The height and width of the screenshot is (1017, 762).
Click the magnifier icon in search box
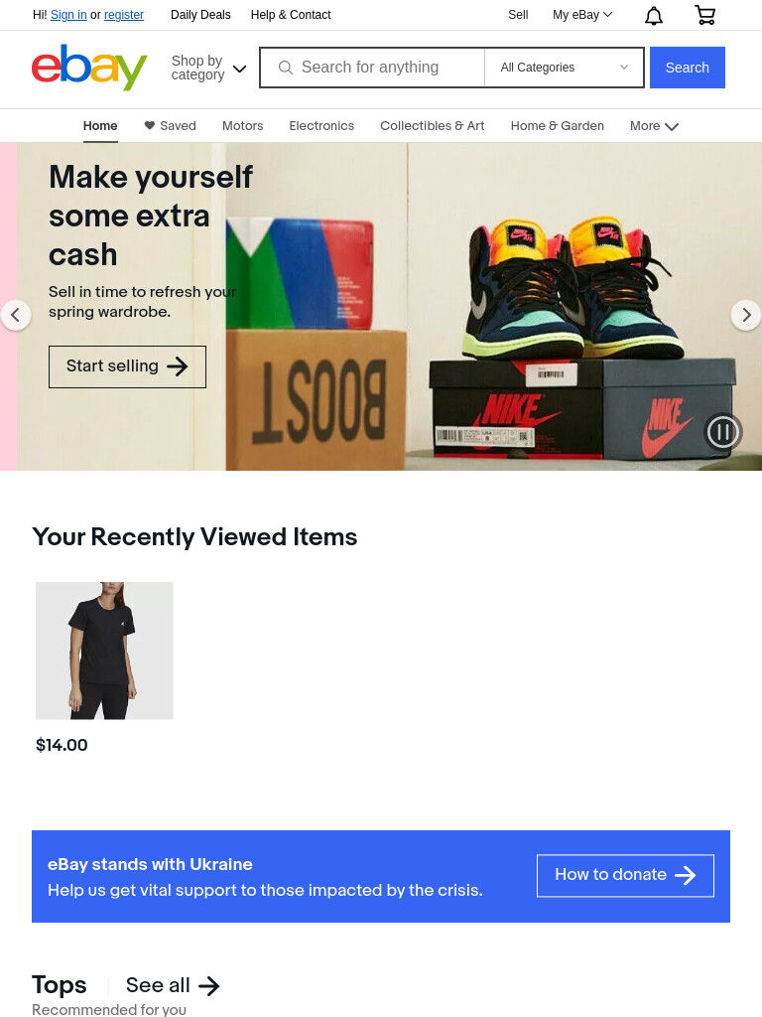285,68
